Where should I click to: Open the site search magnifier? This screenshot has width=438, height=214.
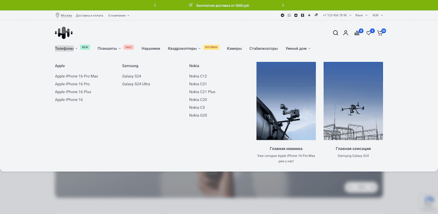coord(335,33)
